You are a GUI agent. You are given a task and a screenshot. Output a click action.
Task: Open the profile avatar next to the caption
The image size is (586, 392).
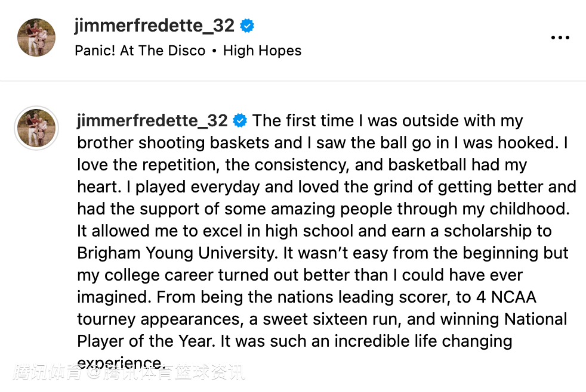pos(36,128)
